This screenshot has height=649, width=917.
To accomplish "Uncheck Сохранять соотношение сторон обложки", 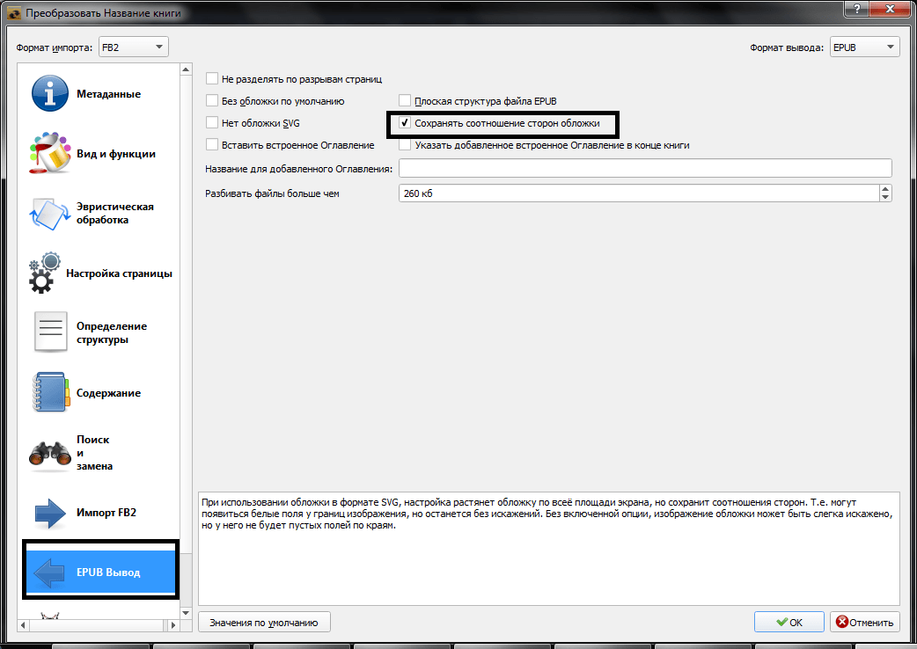I will tap(405, 124).
